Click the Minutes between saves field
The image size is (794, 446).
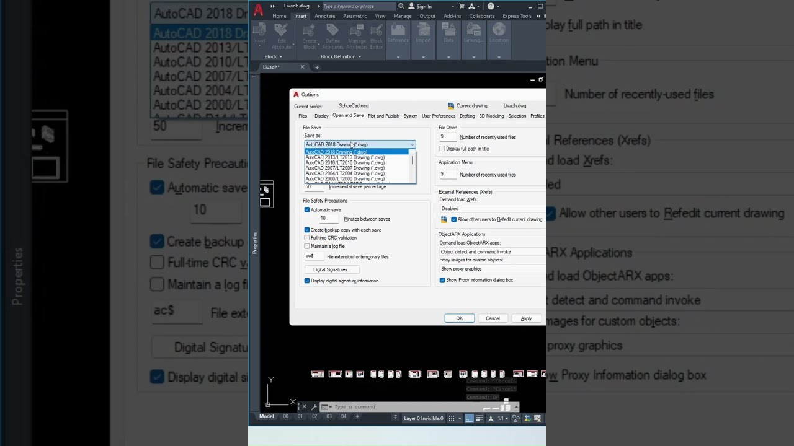[329, 218]
